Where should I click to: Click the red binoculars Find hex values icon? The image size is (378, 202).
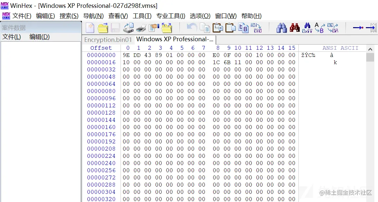coord(294,28)
